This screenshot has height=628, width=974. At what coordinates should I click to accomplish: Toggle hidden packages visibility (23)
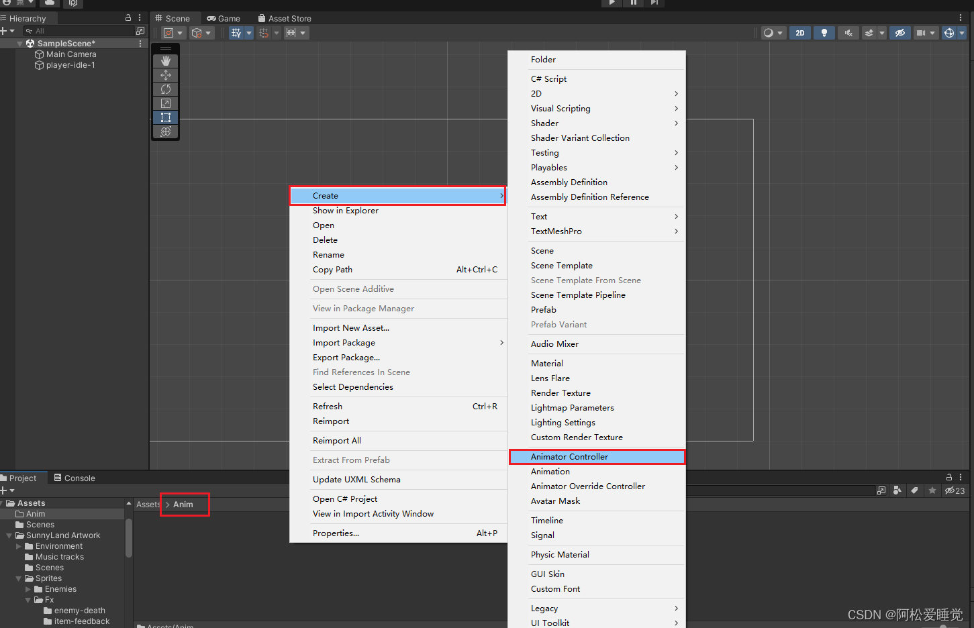click(x=955, y=490)
